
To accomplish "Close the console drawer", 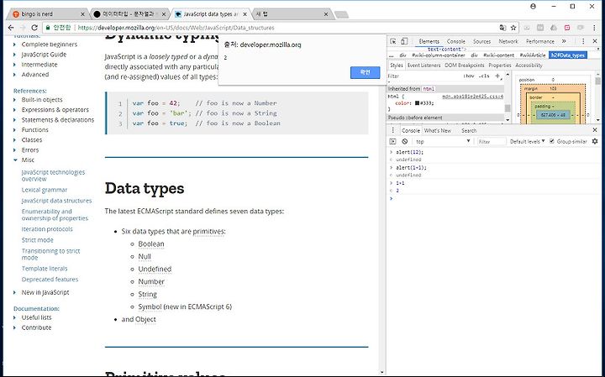I will click(595, 130).
